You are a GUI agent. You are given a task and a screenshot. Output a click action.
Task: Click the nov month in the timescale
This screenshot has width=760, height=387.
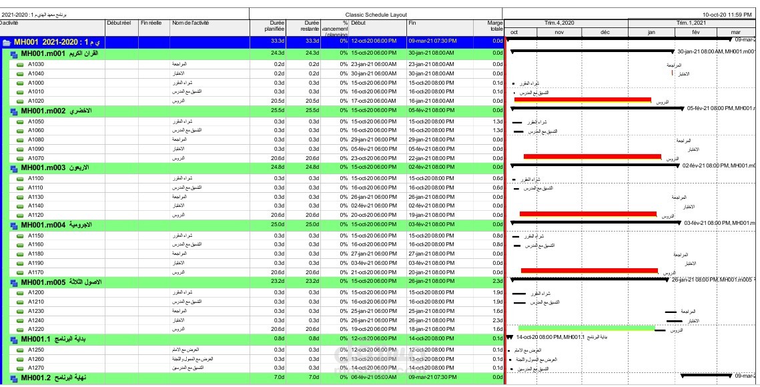pos(559,32)
